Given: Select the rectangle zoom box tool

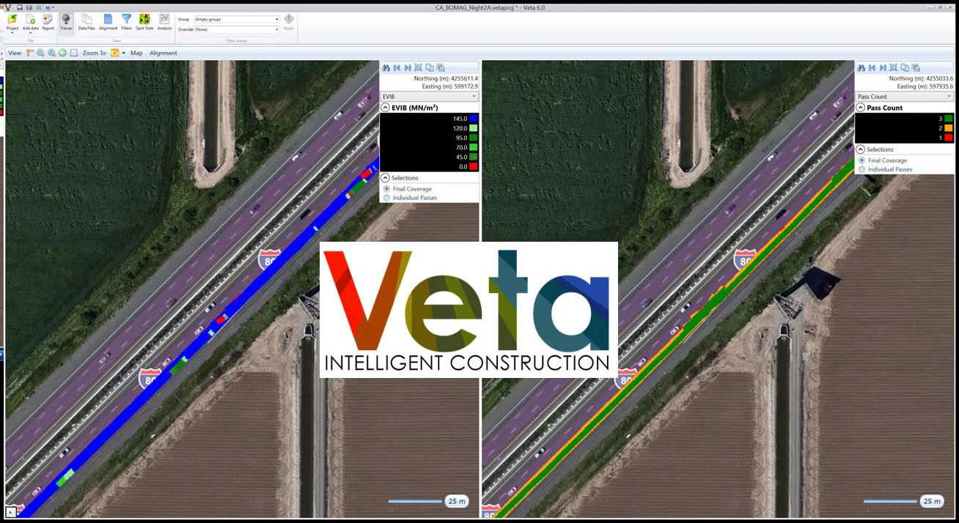Looking at the screenshot, I should tap(74, 53).
